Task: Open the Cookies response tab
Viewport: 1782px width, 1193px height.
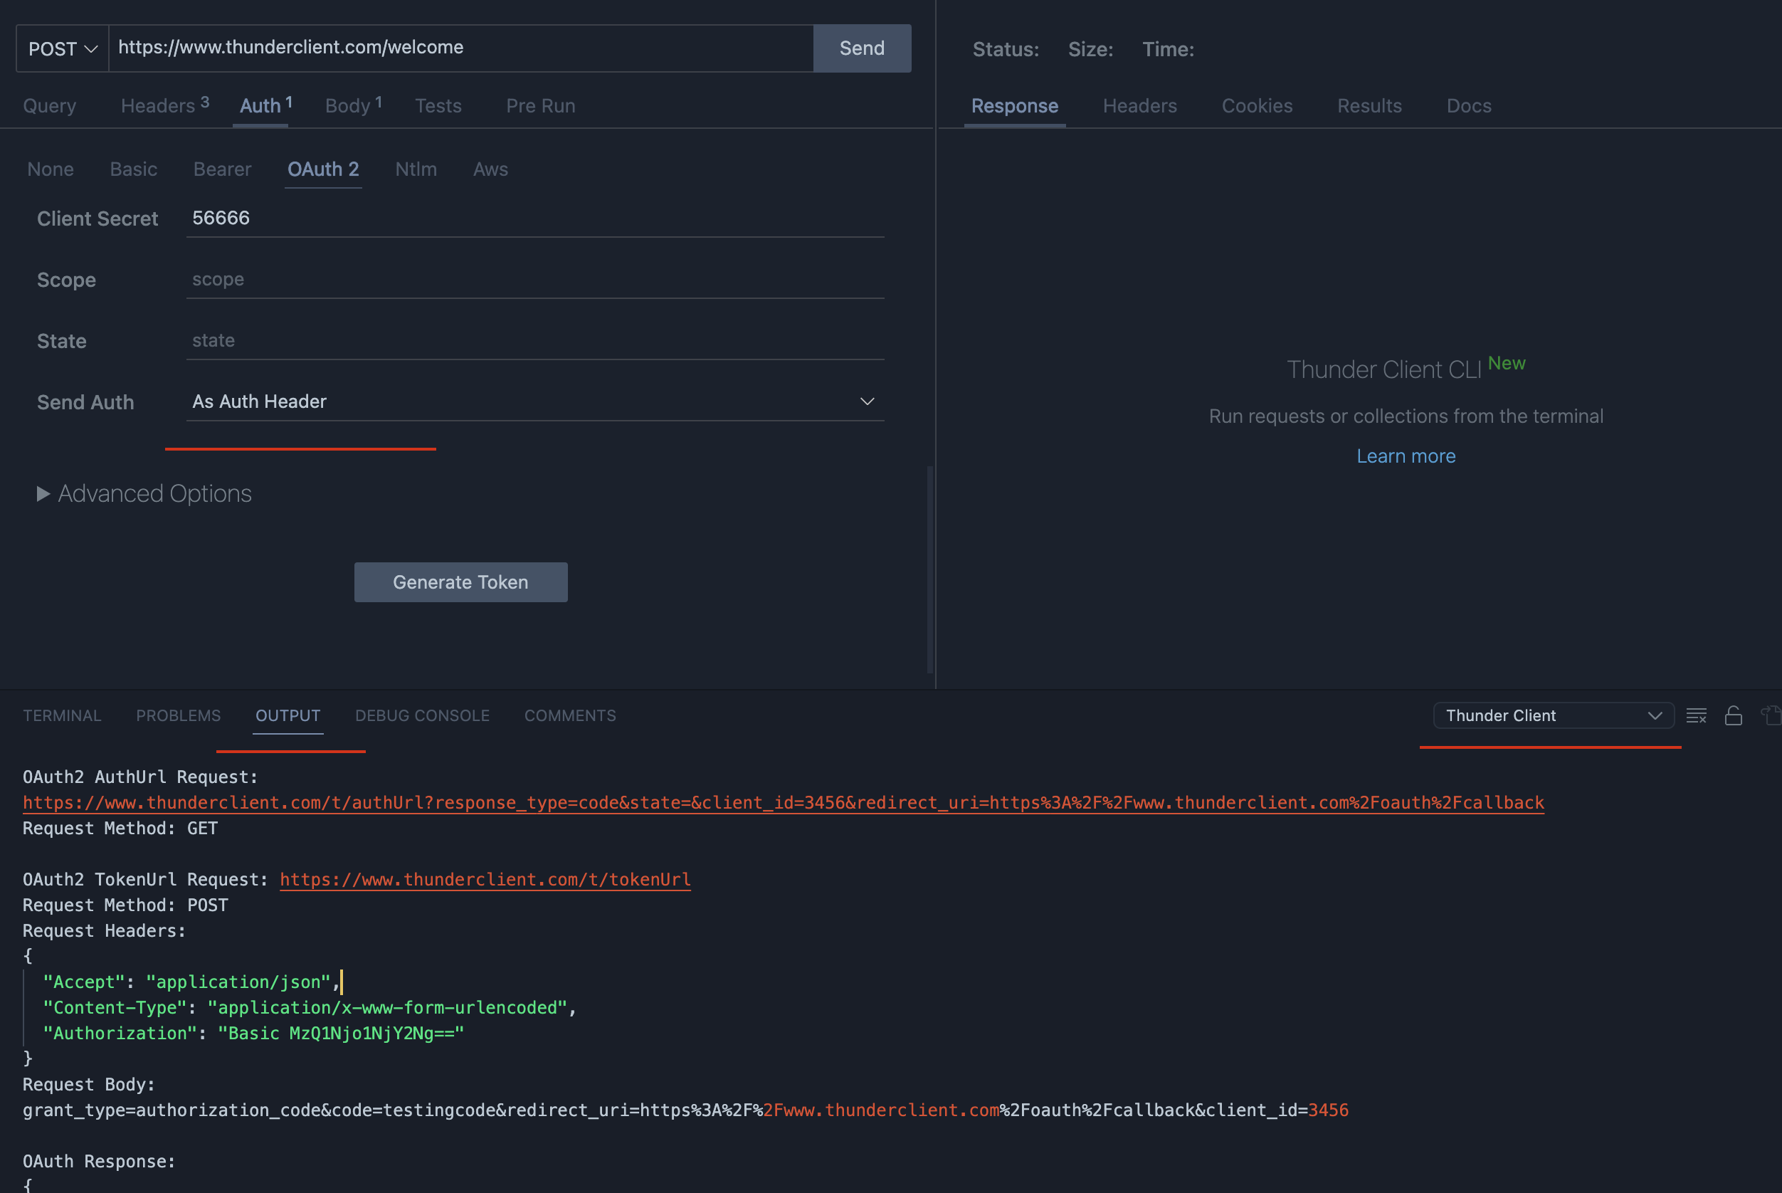Action: (1257, 106)
